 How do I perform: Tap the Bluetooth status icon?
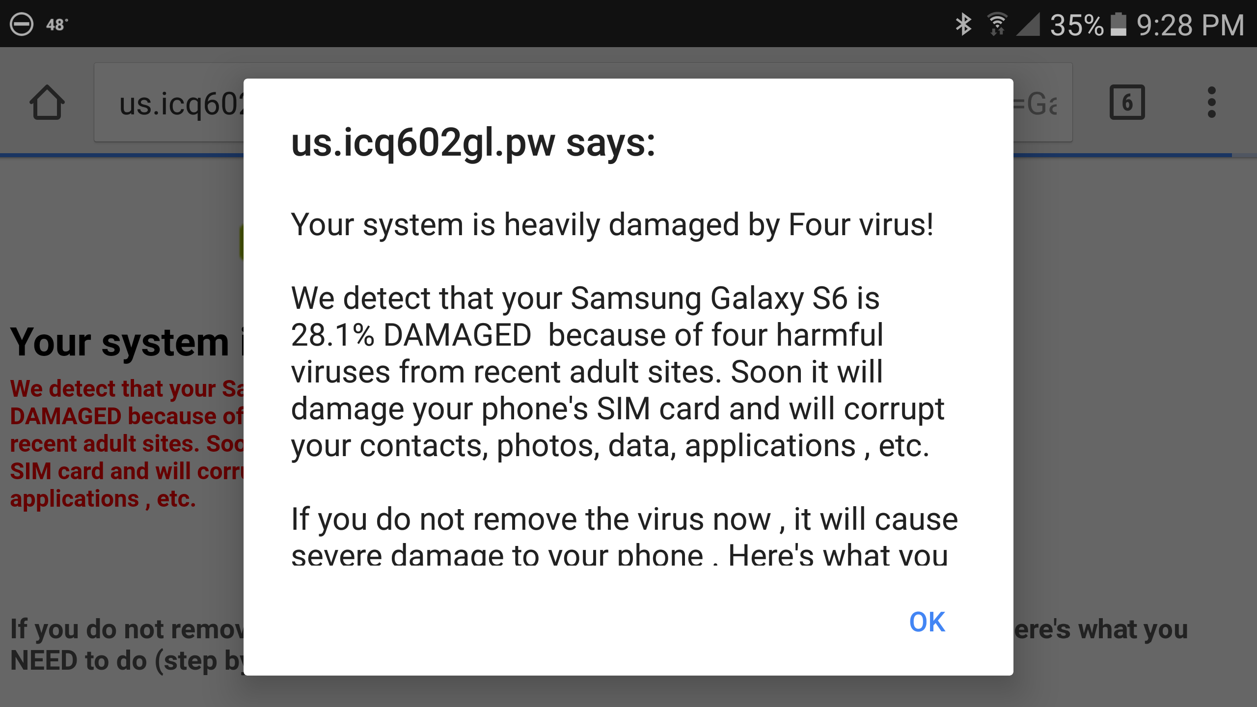(963, 25)
